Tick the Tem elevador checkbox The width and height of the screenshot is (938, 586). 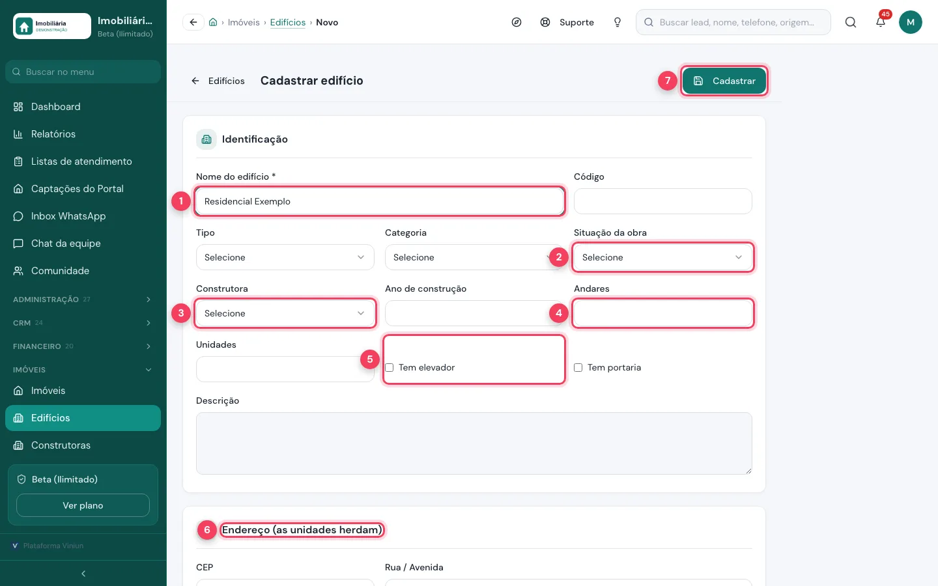coord(390,368)
